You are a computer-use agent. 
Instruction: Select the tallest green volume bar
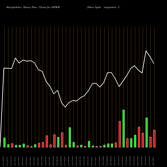(x=124, y=129)
